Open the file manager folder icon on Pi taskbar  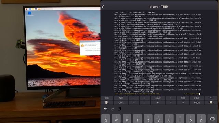pos(33,9)
